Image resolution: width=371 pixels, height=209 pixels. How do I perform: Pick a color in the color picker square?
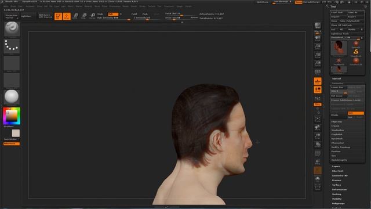[x=12, y=116]
